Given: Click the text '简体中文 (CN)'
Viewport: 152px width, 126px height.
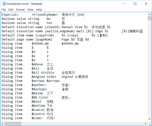Looking at the screenshot, I should (73, 15).
